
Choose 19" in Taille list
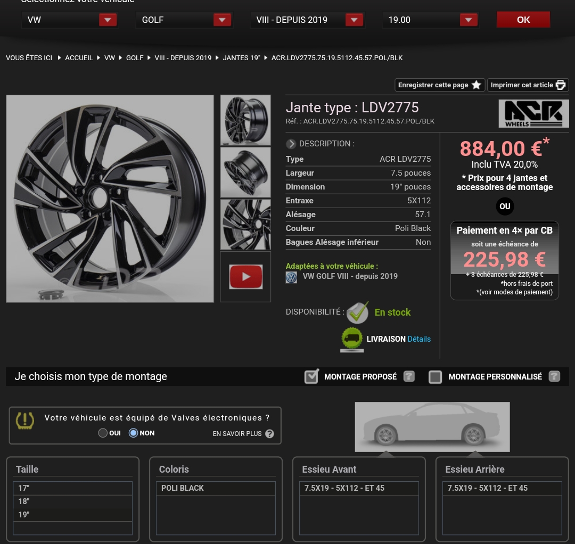coord(72,515)
